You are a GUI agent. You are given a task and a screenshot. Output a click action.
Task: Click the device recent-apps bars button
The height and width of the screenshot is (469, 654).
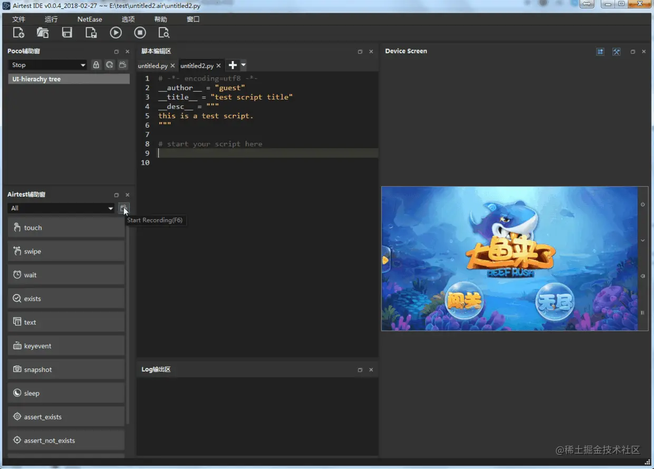(x=642, y=312)
